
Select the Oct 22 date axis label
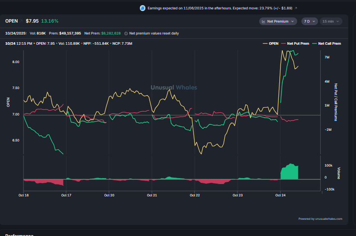pos(195,195)
